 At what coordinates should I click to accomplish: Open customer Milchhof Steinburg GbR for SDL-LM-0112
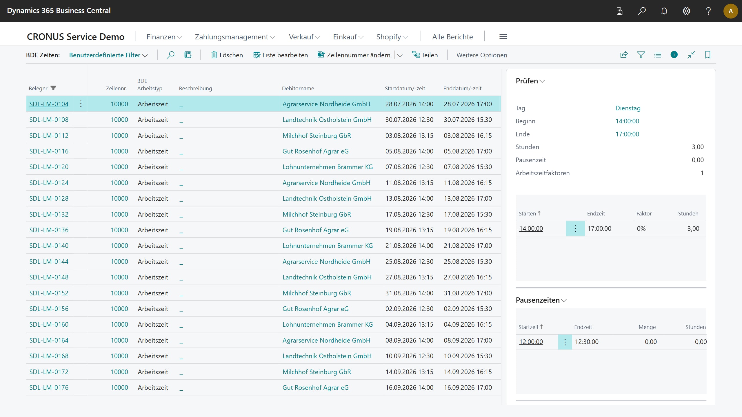tap(317, 136)
